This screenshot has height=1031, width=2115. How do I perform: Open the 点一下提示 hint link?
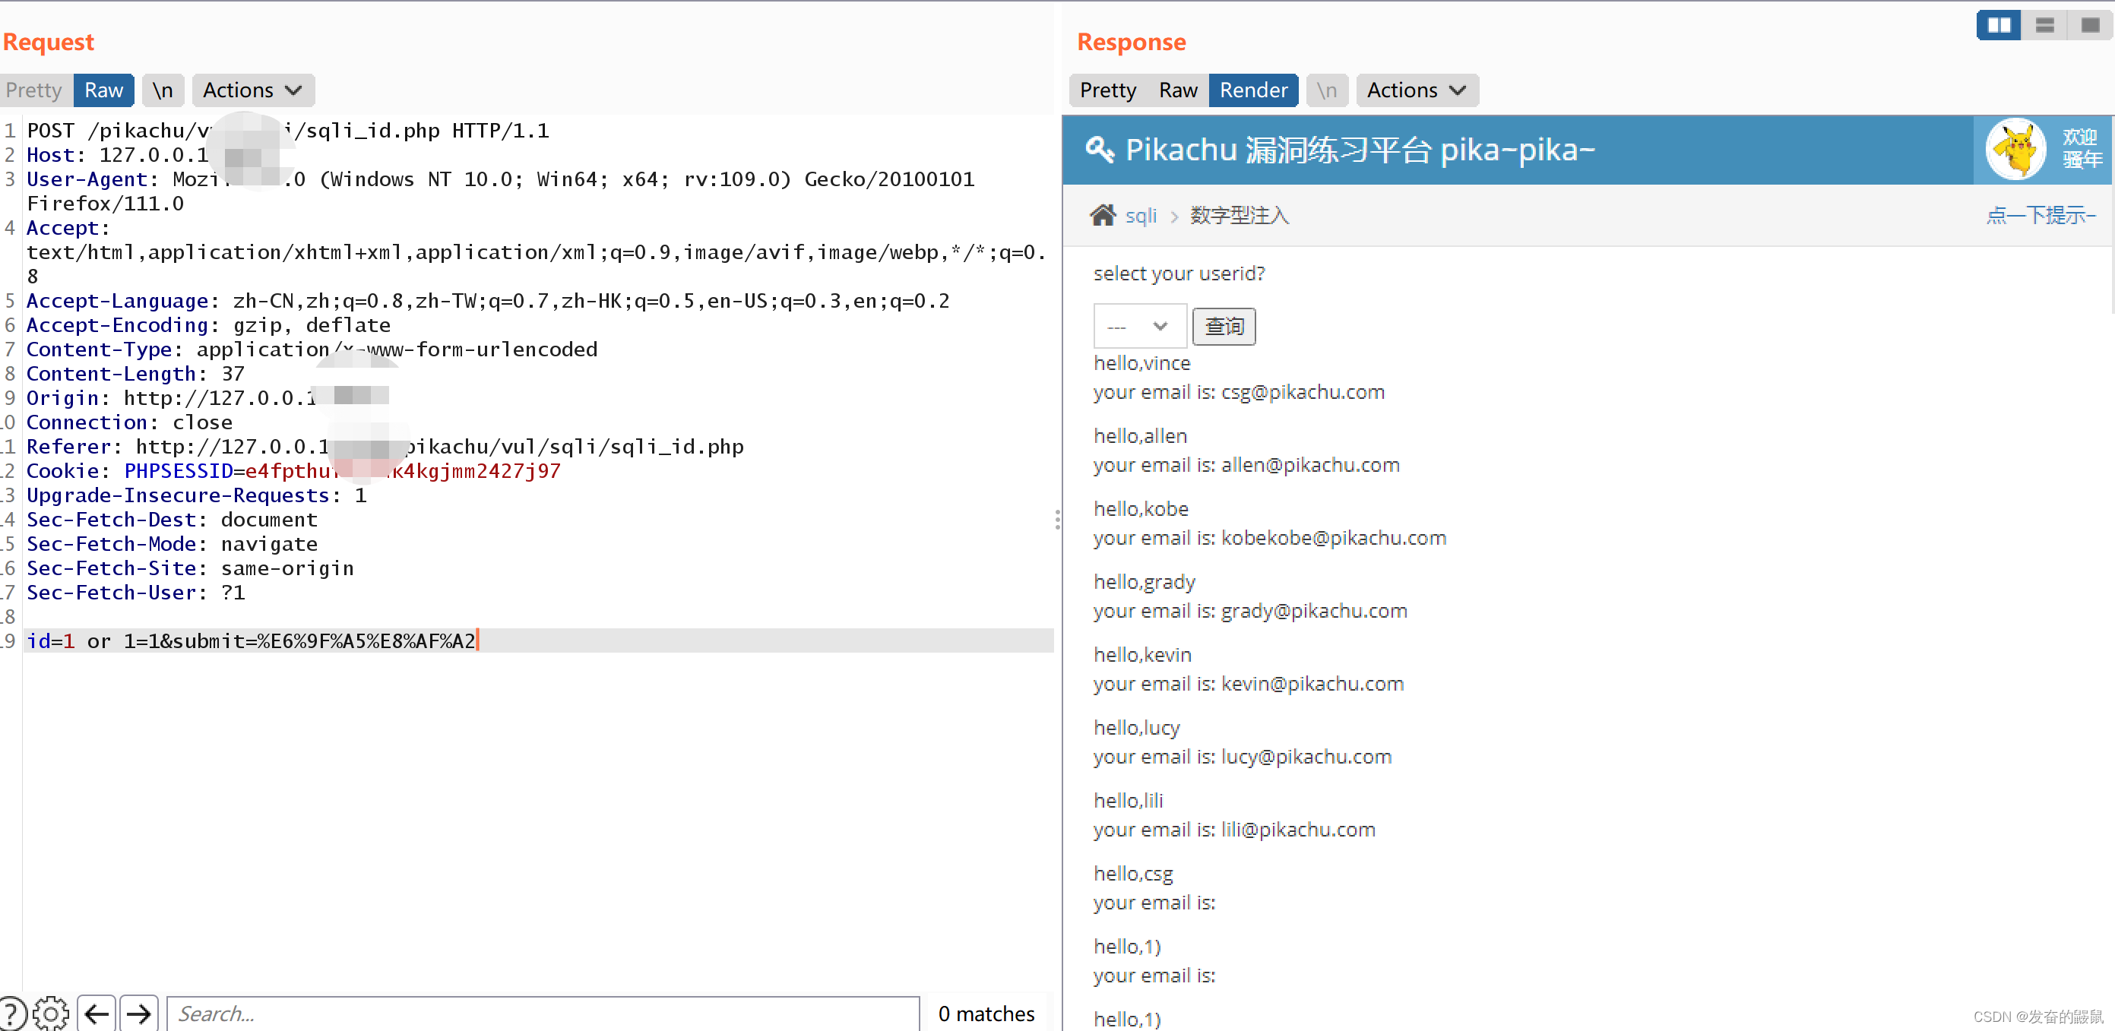pos(2041,215)
